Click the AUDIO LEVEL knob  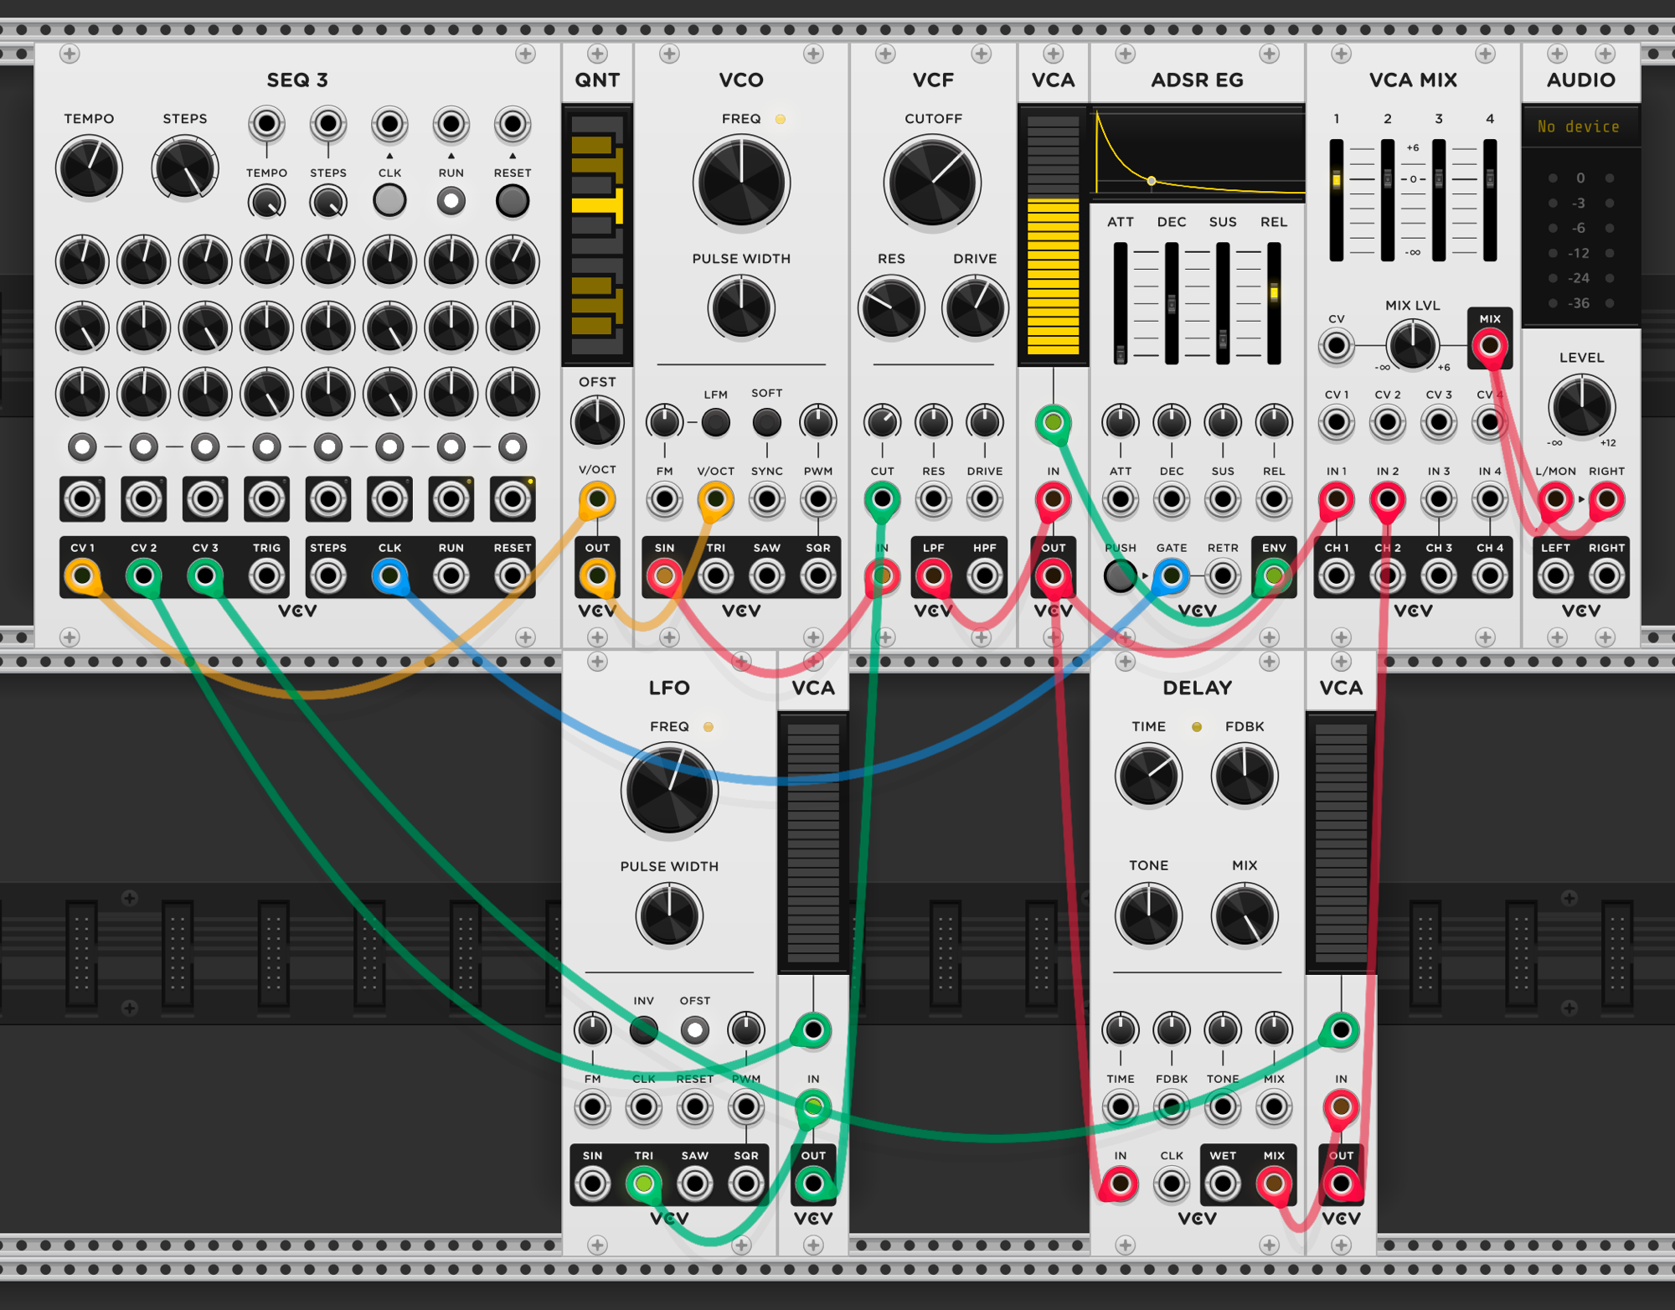(x=1581, y=407)
